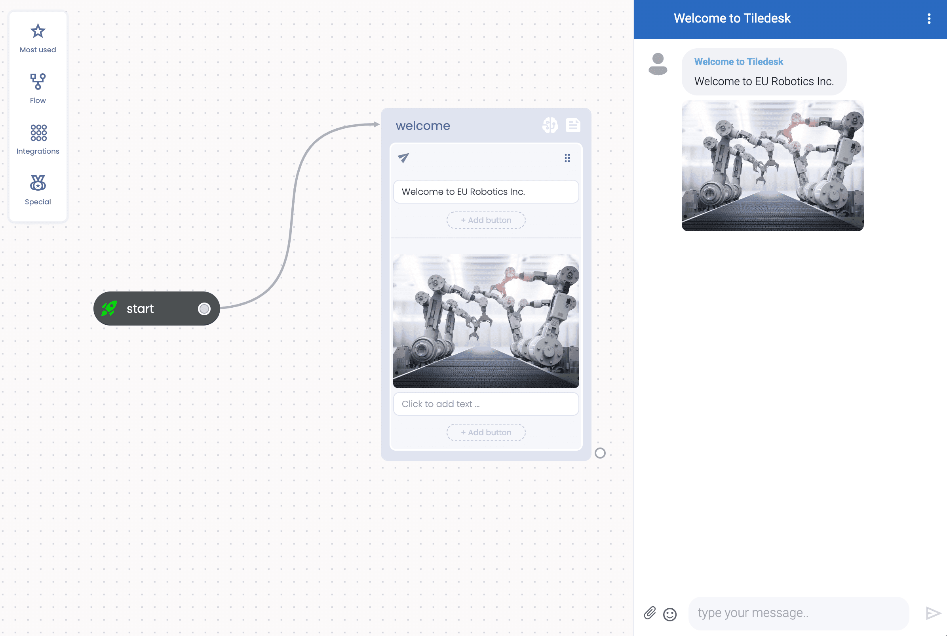Click the start block label
The height and width of the screenshot is (636, 947).
(x=140, y=308)
